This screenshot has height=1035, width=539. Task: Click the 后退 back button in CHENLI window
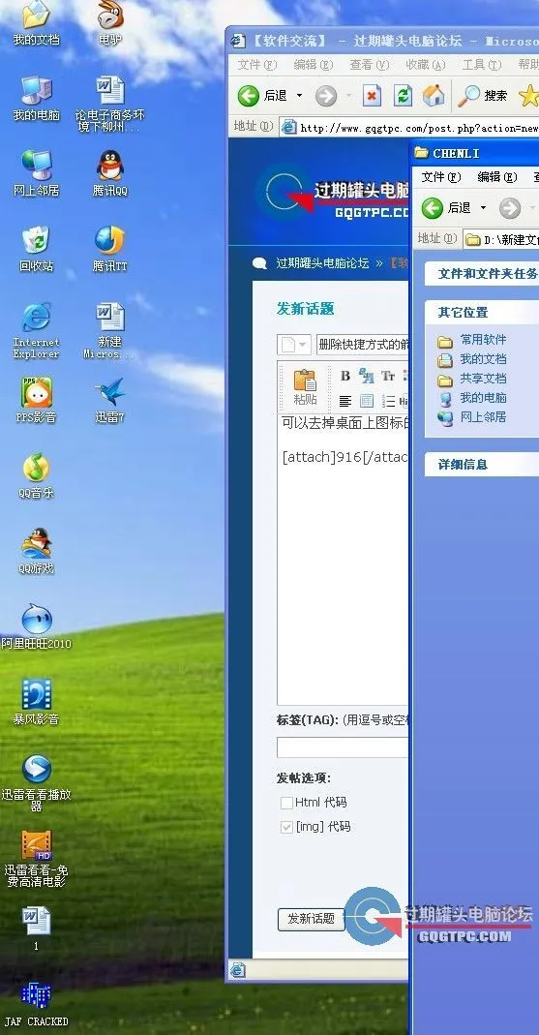tap(447, 208)
